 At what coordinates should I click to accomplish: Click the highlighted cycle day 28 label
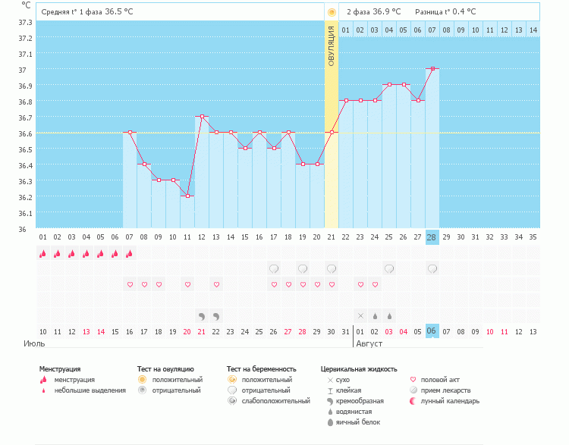[432, 237]
